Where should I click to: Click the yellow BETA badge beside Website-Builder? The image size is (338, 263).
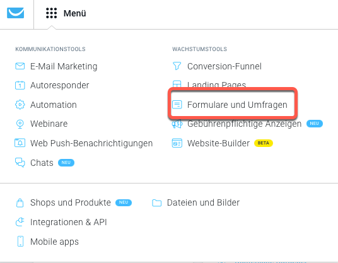(264, 143)
